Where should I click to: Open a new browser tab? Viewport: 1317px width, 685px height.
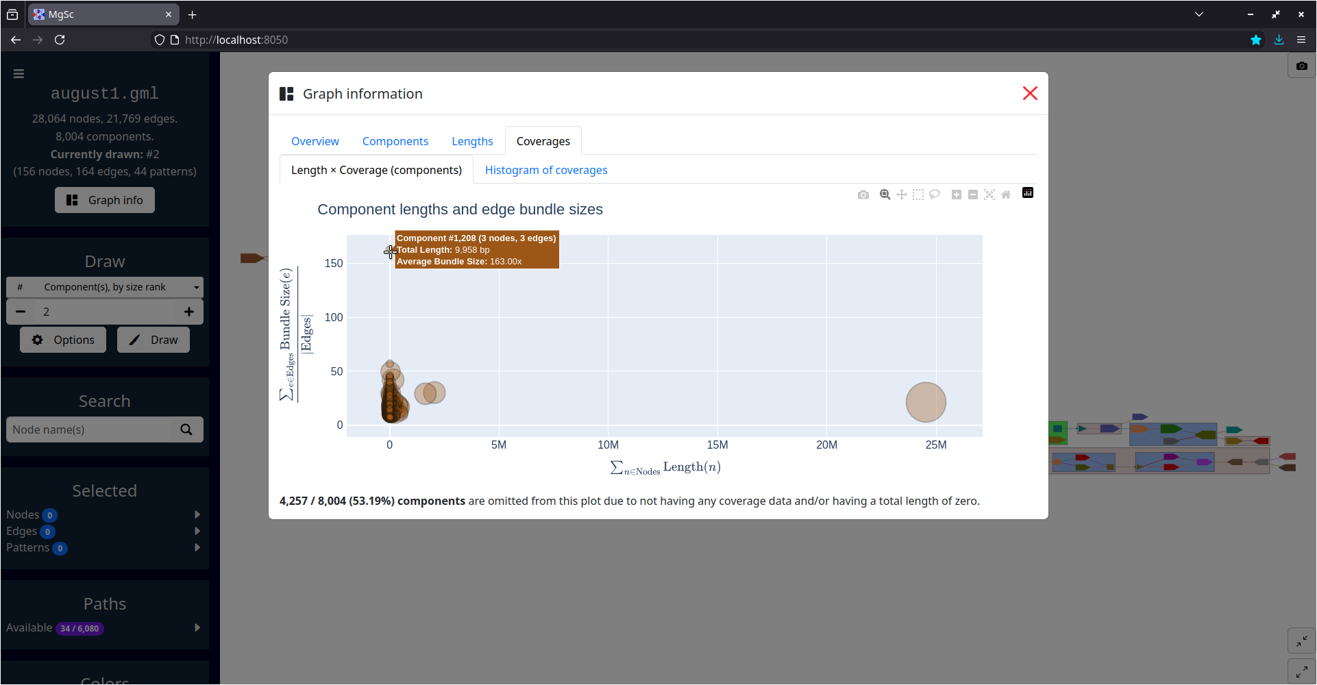click(193, 14)
